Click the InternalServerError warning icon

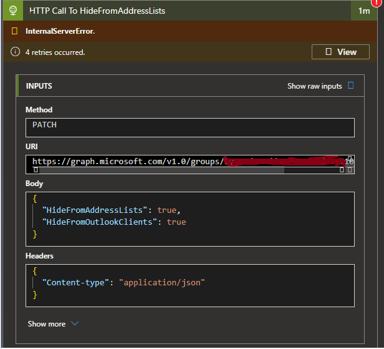(x=14, y=31)
